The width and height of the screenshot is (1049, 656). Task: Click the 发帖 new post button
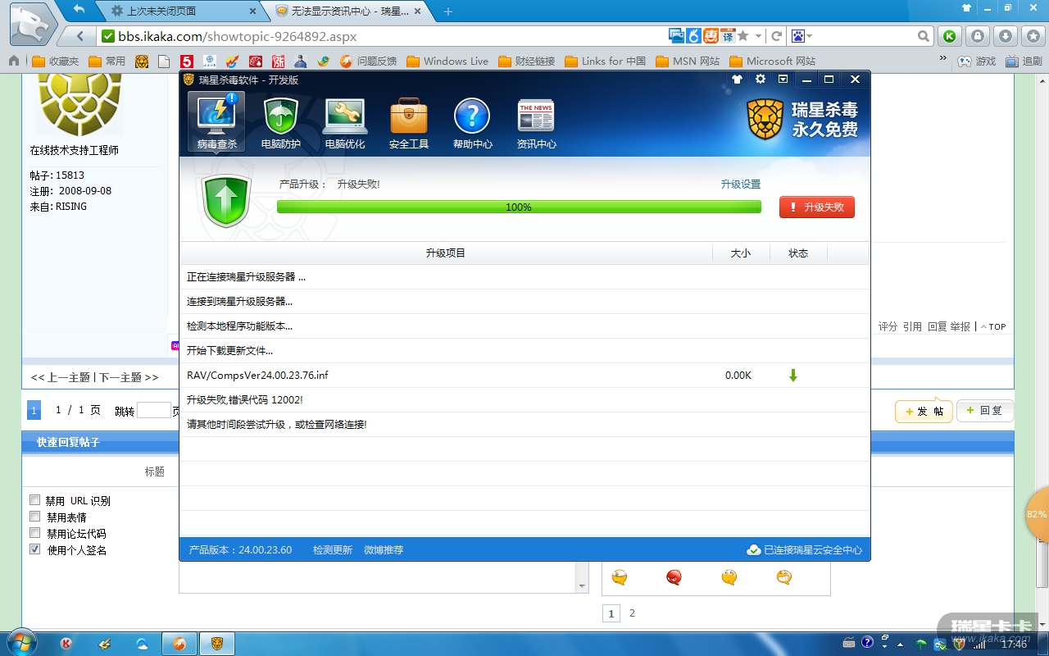[924, 411]
